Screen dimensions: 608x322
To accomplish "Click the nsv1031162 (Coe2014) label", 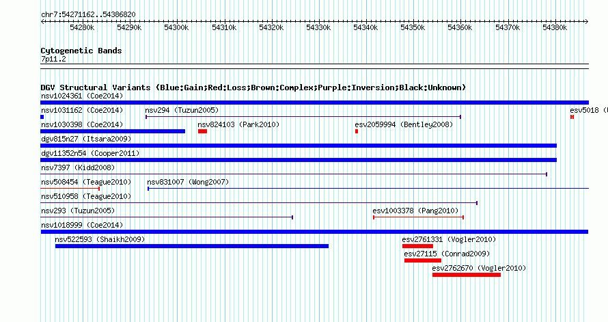I will tap(82, 110).
